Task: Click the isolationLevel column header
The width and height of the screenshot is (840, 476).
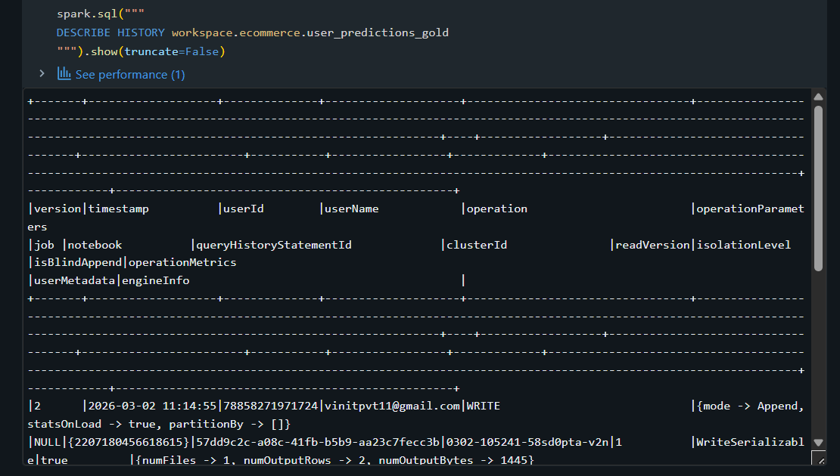Action: (744, 245)
